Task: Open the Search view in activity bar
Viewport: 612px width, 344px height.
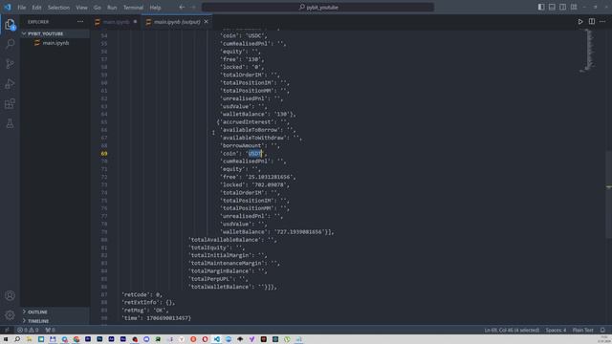Action: 11,44
